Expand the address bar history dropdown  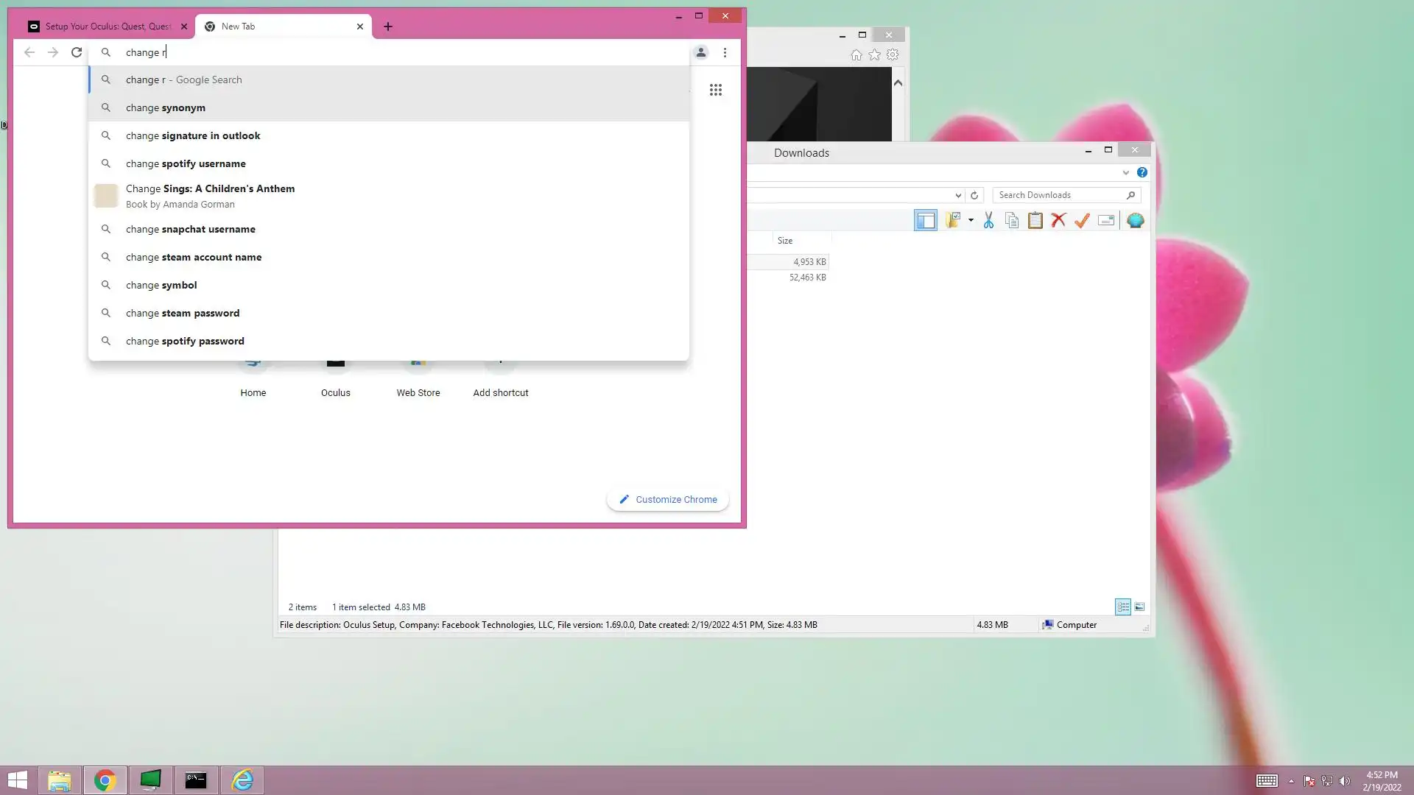(957, 195)
